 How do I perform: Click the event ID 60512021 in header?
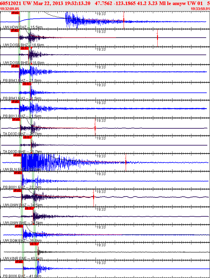click(x=11, y=3)
